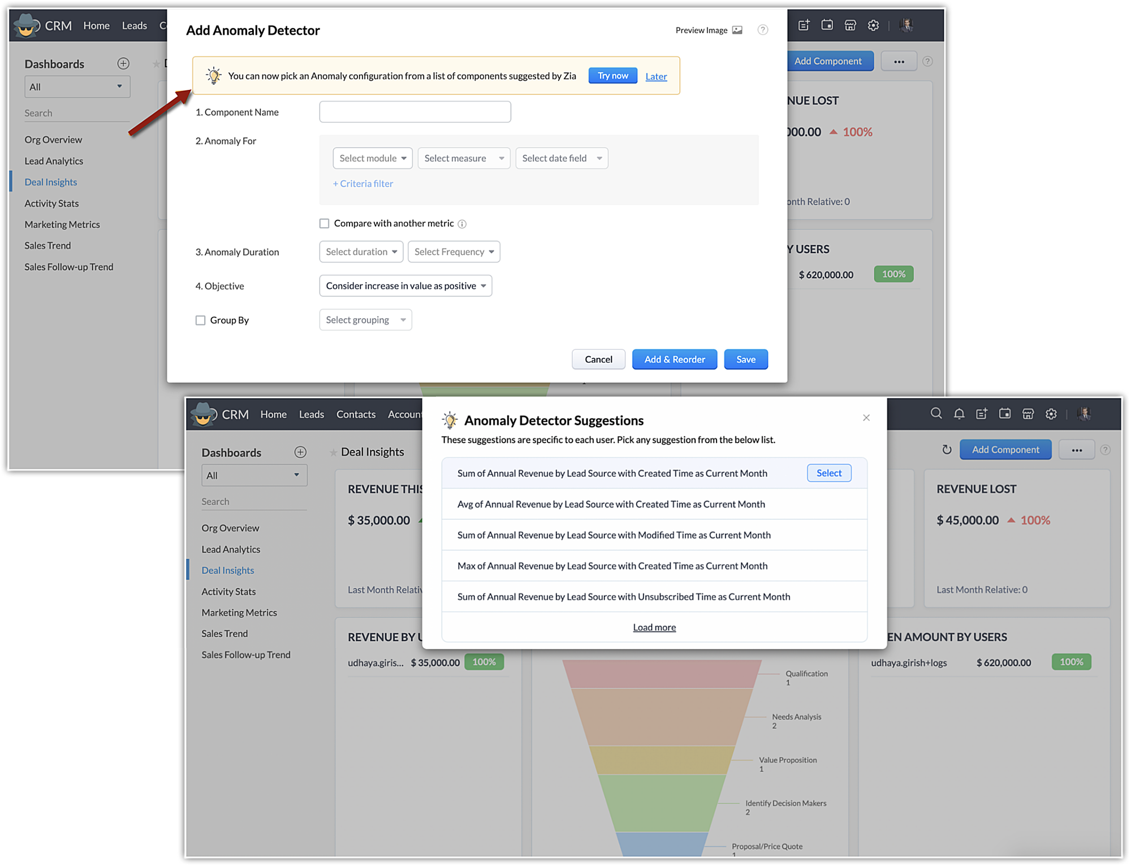Open the Select module dropdown
Viewport: 1131px width, 867px height.
tap(373, 158)
